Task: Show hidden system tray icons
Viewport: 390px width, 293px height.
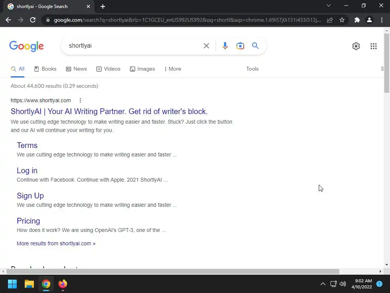Action: 323,284
